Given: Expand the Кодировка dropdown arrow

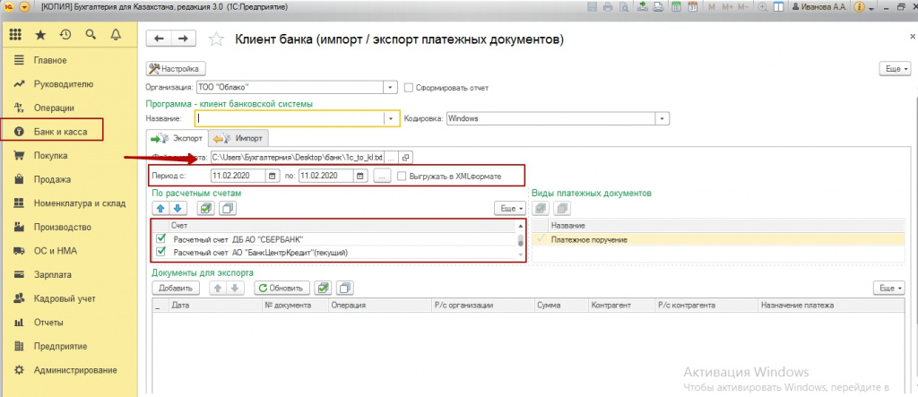Looking at the screenshot, I should tap(663, 118).
